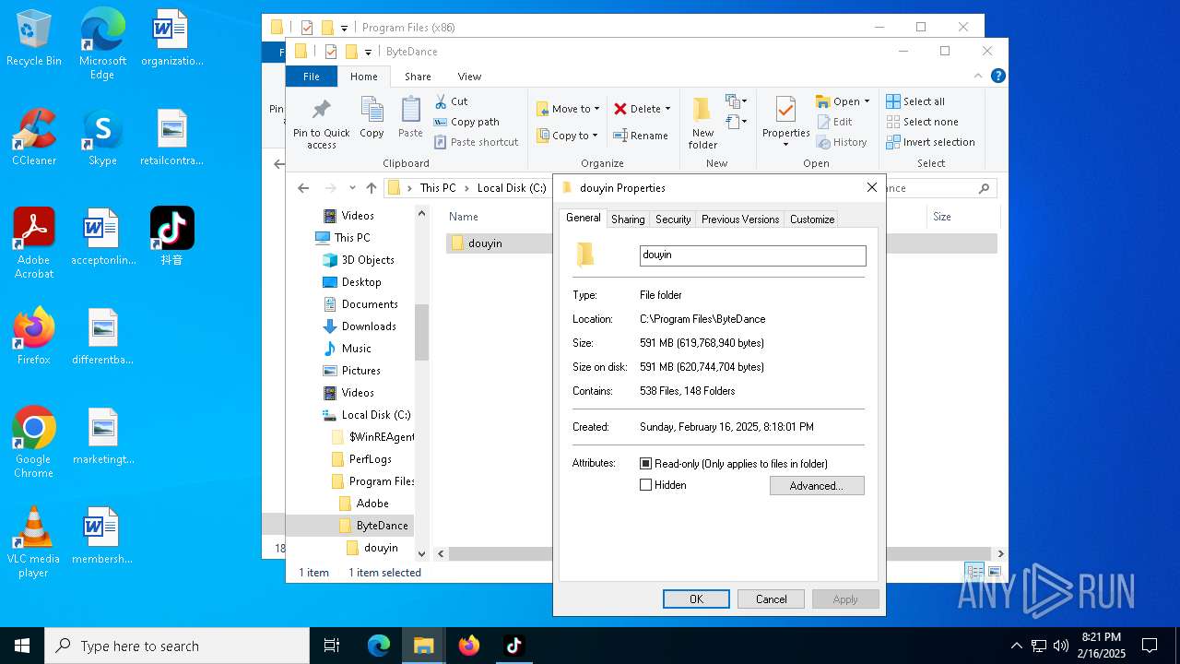Viewport: 1180px width, 664px height.
Task: Toggle the Read-only attribute checkbox
Action: [x=645, y=464]
